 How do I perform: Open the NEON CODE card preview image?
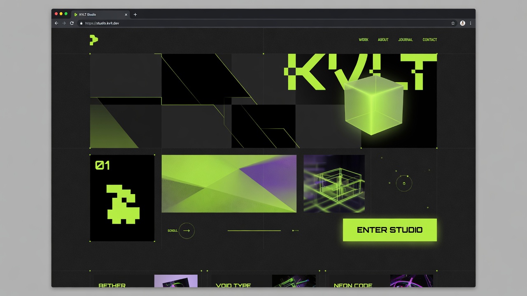point(411,281)
